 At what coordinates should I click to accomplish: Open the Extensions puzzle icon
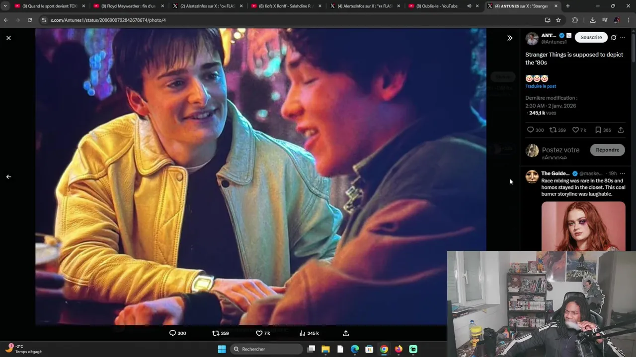click(x=575, y=20)
